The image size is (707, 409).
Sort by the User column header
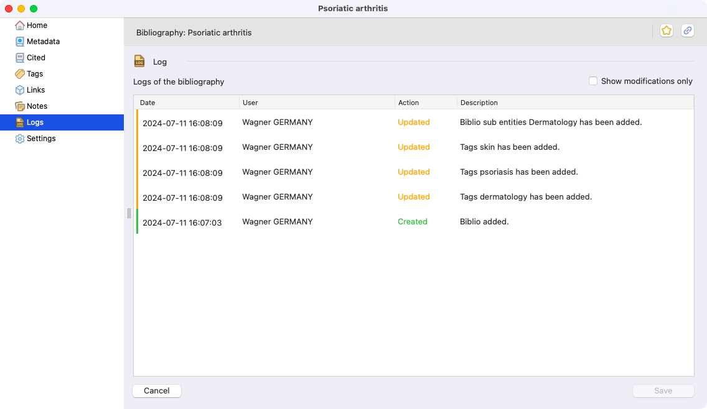pyautogui.click(x=317, y=103)
